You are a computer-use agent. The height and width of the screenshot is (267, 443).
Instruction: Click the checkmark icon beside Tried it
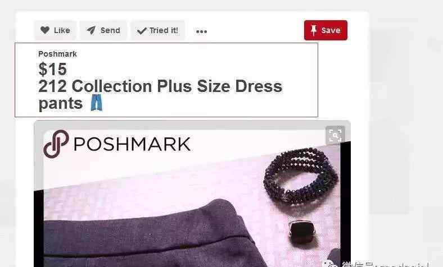point(142,30)
